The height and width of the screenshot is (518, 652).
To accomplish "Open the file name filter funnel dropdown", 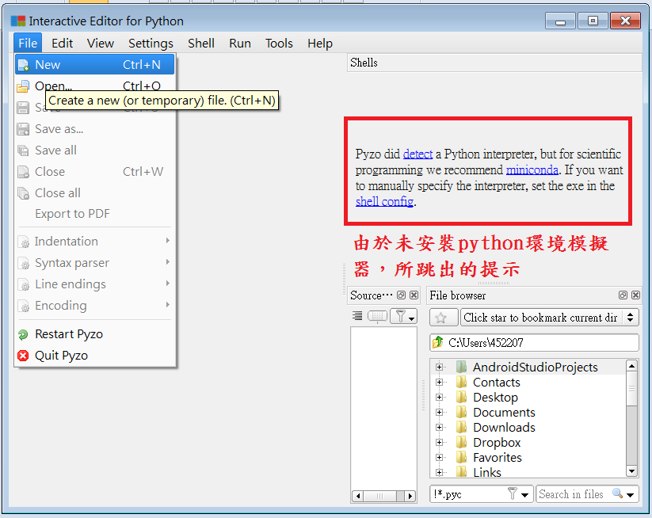I will 517,494.
